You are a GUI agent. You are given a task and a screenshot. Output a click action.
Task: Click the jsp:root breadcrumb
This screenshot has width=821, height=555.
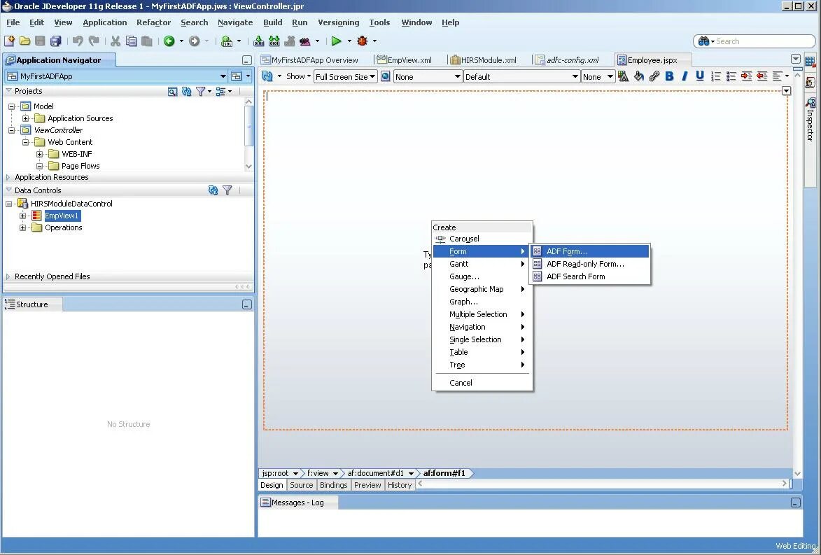point(275,473)
